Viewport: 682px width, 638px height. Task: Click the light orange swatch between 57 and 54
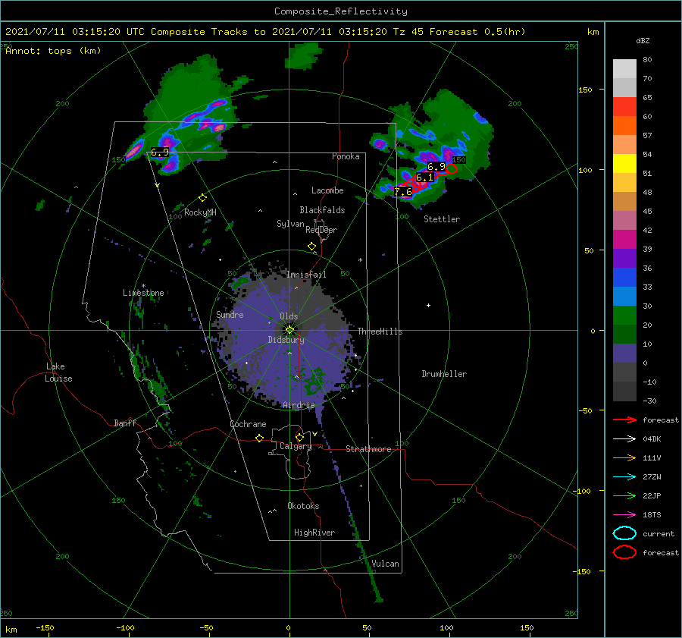pos(624,145)
